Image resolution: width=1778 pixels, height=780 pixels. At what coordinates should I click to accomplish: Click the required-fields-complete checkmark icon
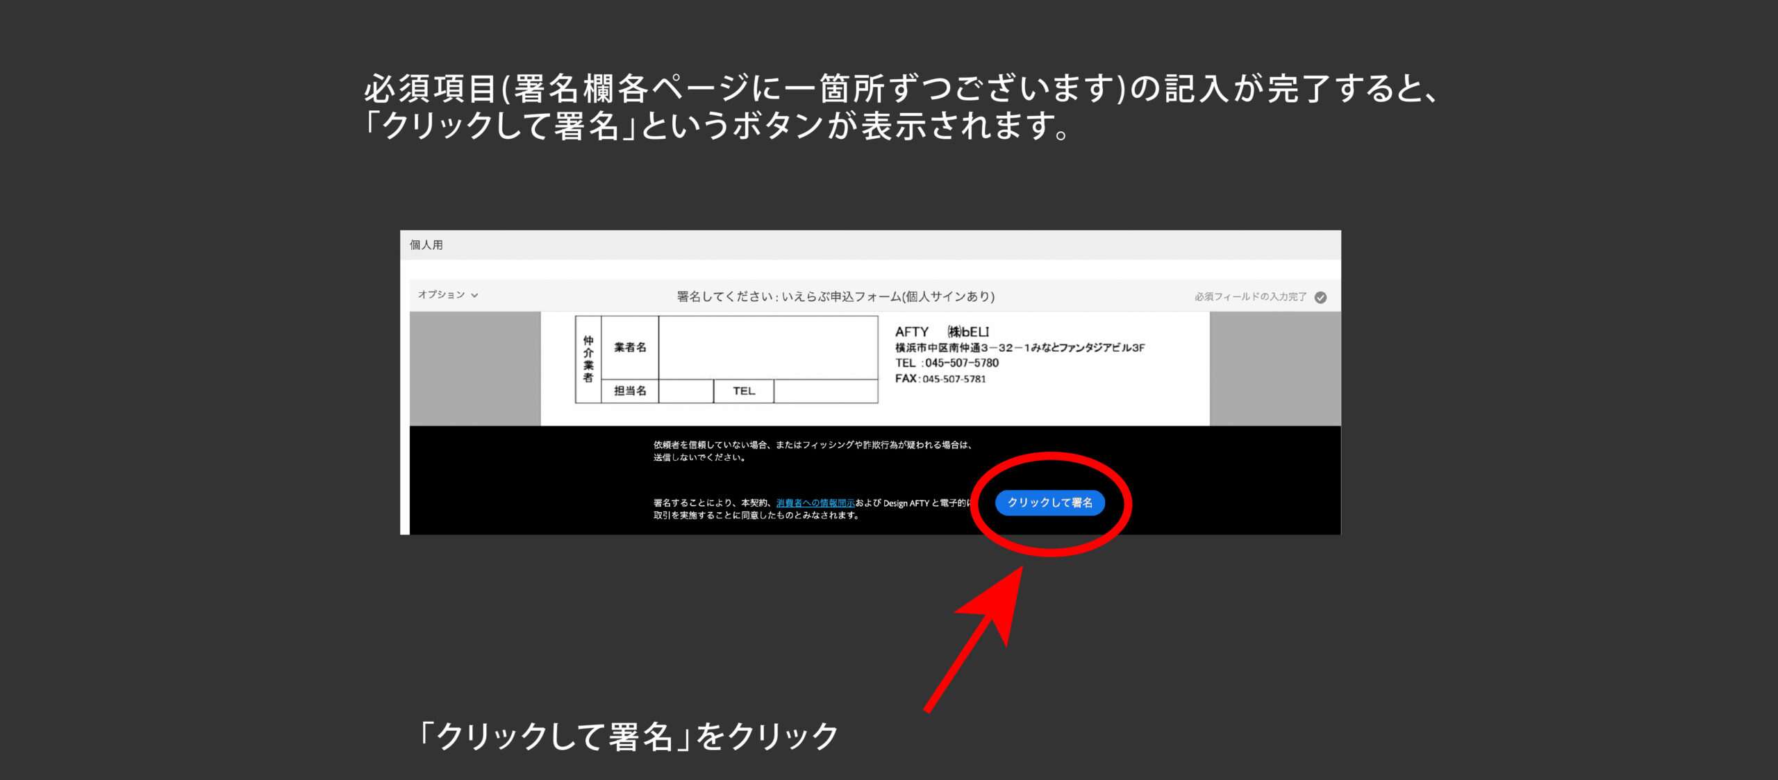tap(1320, 297)
